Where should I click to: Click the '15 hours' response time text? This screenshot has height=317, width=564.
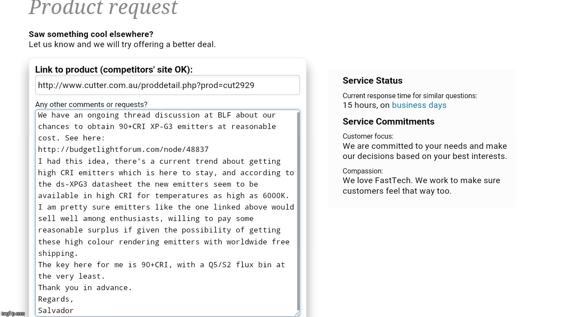point(360,105)
